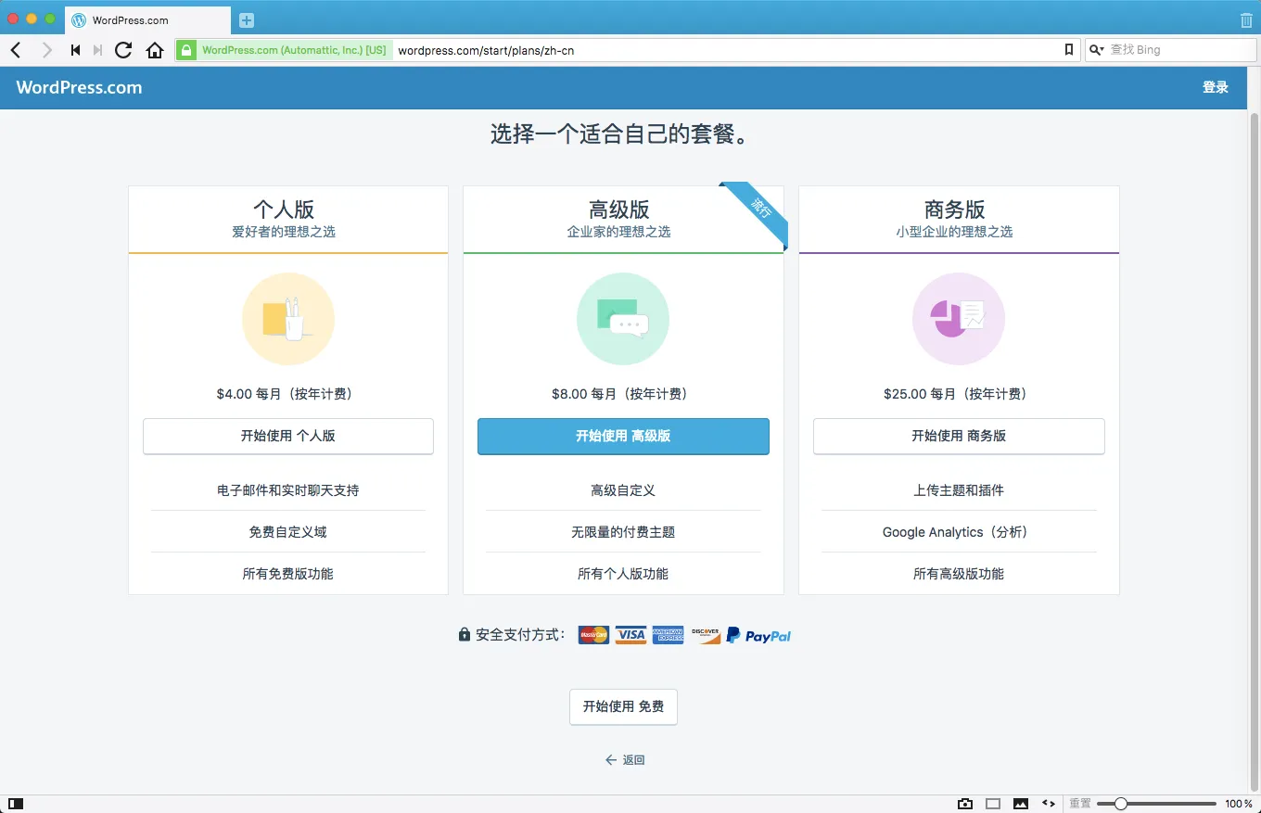Open the search engine dropdown

click(1097, 50)
